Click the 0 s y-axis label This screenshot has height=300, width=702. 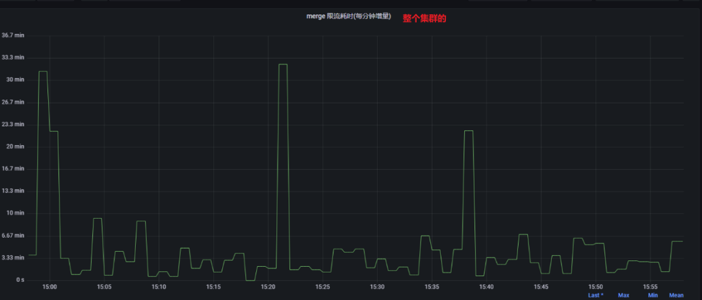point(20,280)
